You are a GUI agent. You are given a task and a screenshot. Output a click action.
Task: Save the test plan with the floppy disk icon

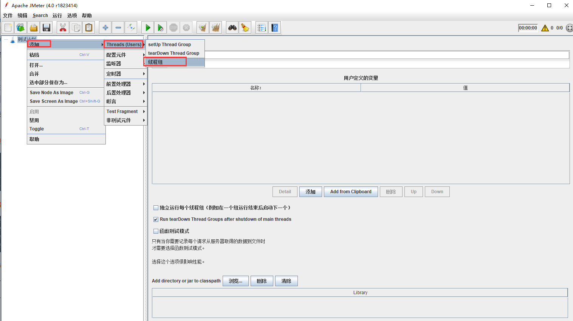click(46, 28)
